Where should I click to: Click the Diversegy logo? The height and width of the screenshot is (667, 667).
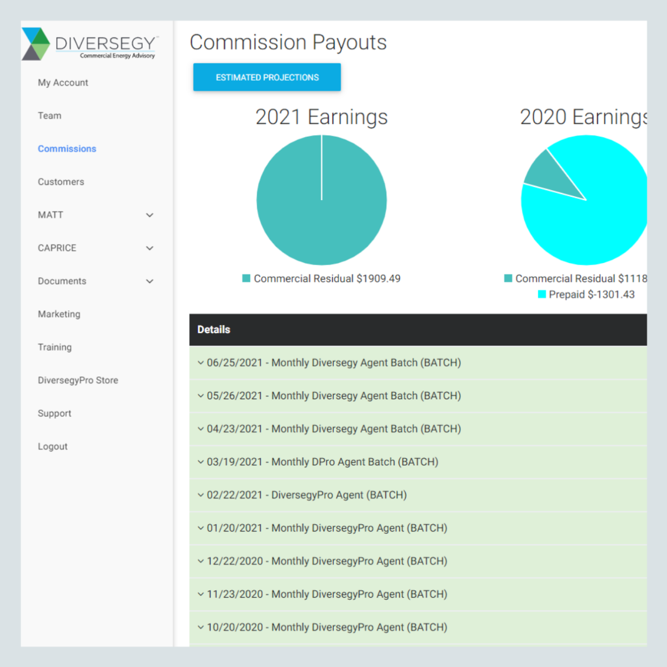coord(89,43)
